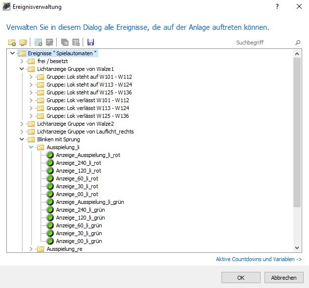The width and height of the screenshot is (309, 288).
Task: Select the Ausspielung_li label
Action: [x=63, y=147]
